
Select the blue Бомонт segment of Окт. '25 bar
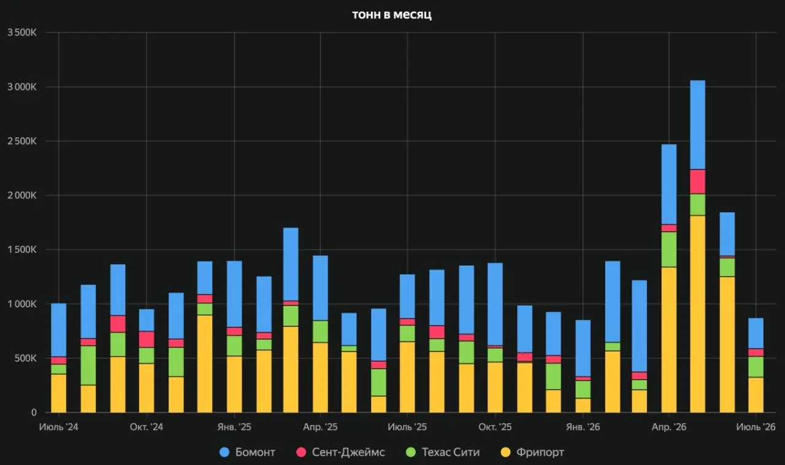pyautogui.click(x=495, y=304)
